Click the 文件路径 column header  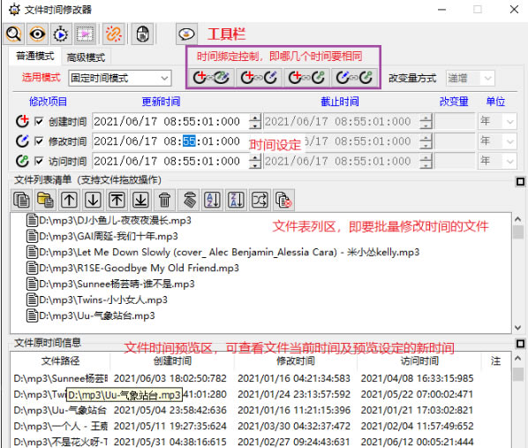click(x=60, y=361)
